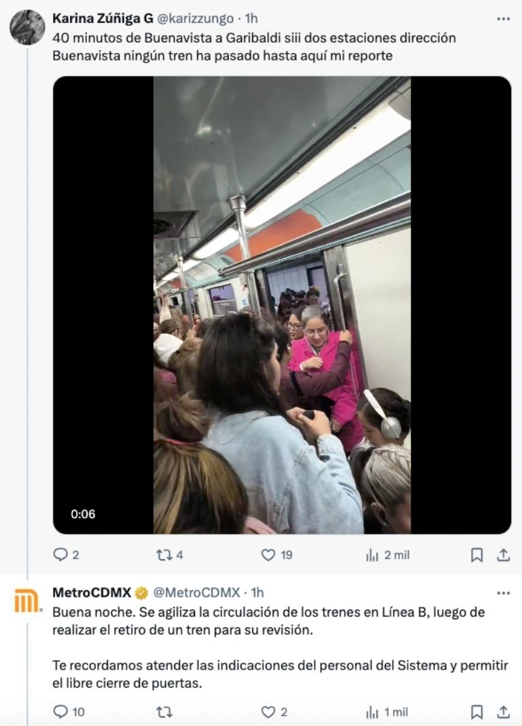The image size is (522, 726).
Task: View analytics showing 2 mil views
Action: 387,555
